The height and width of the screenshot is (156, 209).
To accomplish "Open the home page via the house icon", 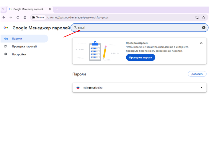I will point(25,17).
